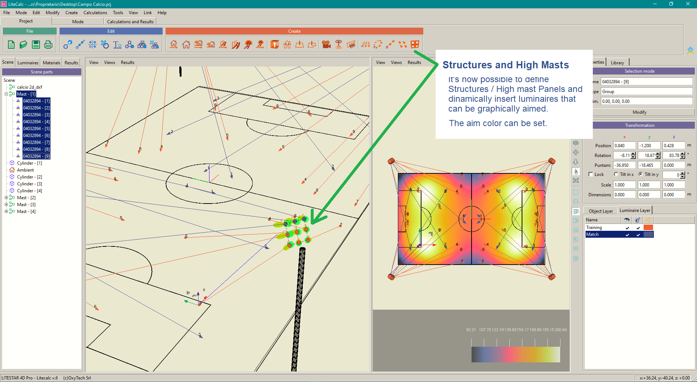Click the orange four-circle panel icon
The image size is (697, 382).
[x=415, y=44]
